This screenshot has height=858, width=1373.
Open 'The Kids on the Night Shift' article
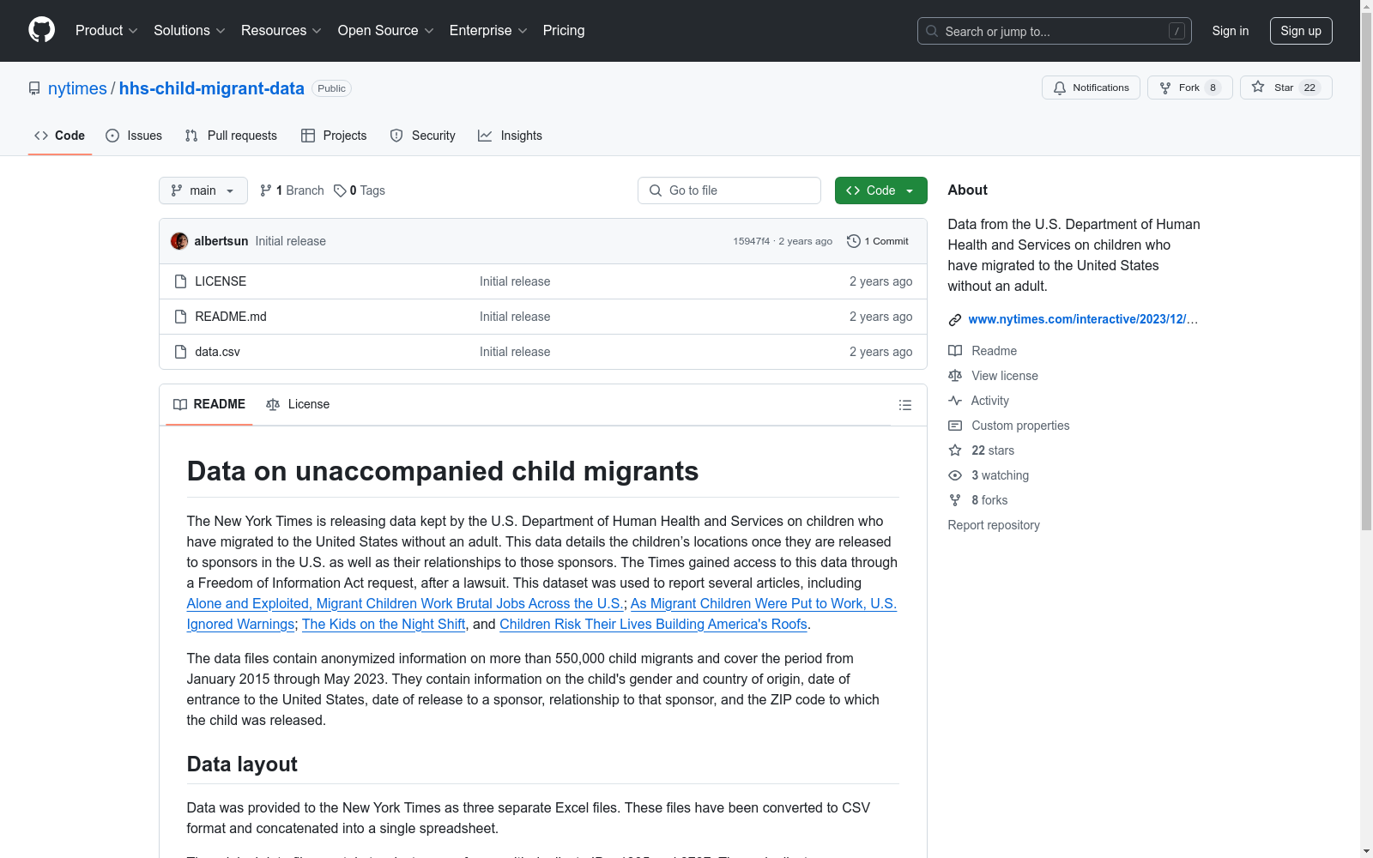(384, 625)
